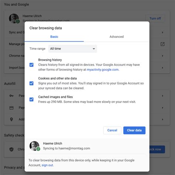Screen dimensions: 175x175
Task: Cancel the clear browsing data dialog
Action: (112, 130)
